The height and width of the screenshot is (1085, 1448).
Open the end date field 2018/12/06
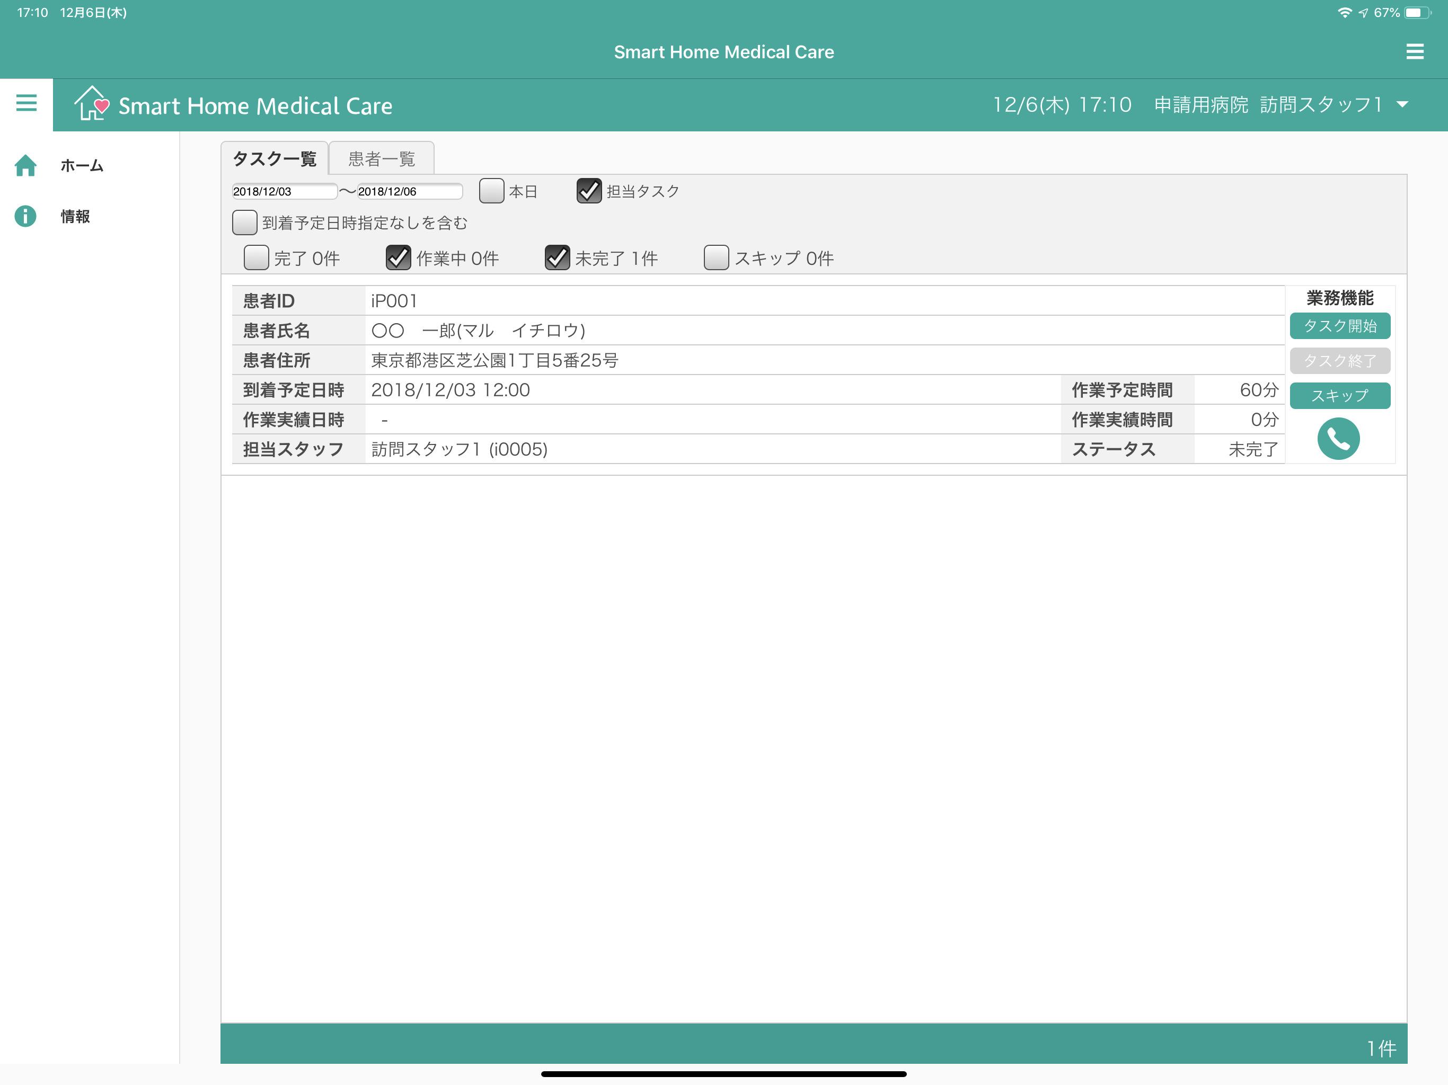[410, 190]
